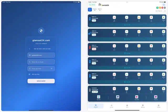Viewport: 168px width, 112px height.
Task: Click fuel icon showing 200.0 liters
Action: (x=164, y=74)
